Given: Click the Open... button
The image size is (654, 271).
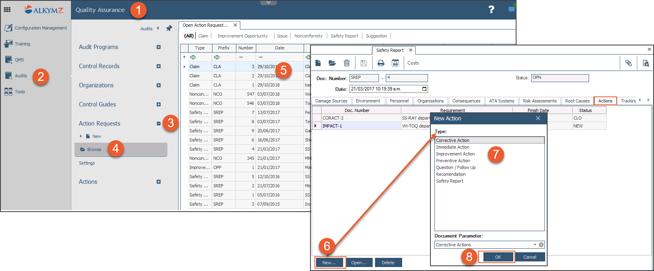Looking at the screenshot, I should 359,263.
